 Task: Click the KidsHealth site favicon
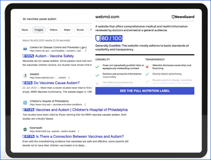[25, 129]
